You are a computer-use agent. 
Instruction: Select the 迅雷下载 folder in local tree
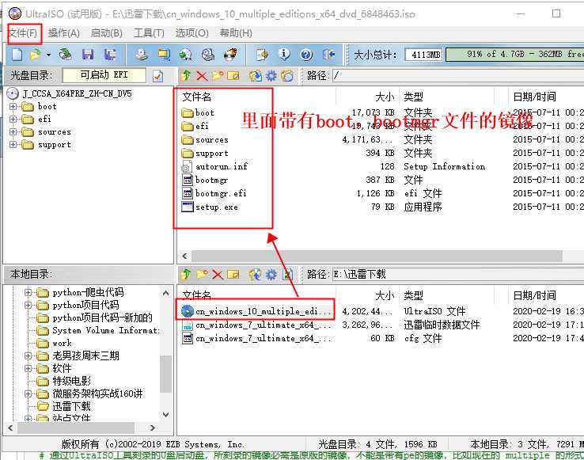[71, 406]
